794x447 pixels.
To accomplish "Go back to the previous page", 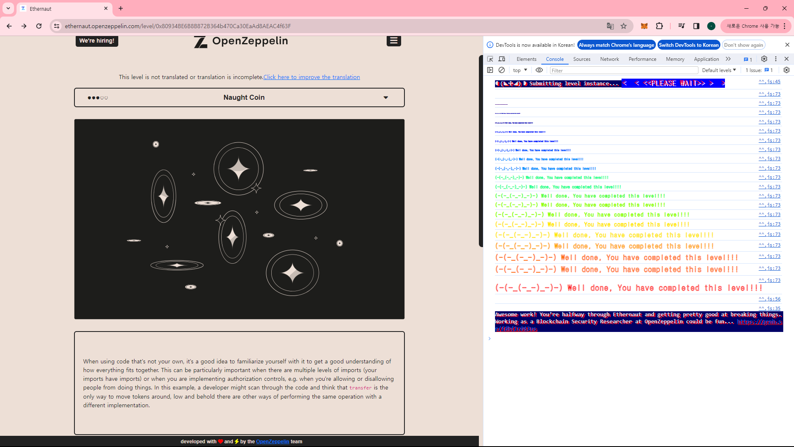I will point(9,26).
